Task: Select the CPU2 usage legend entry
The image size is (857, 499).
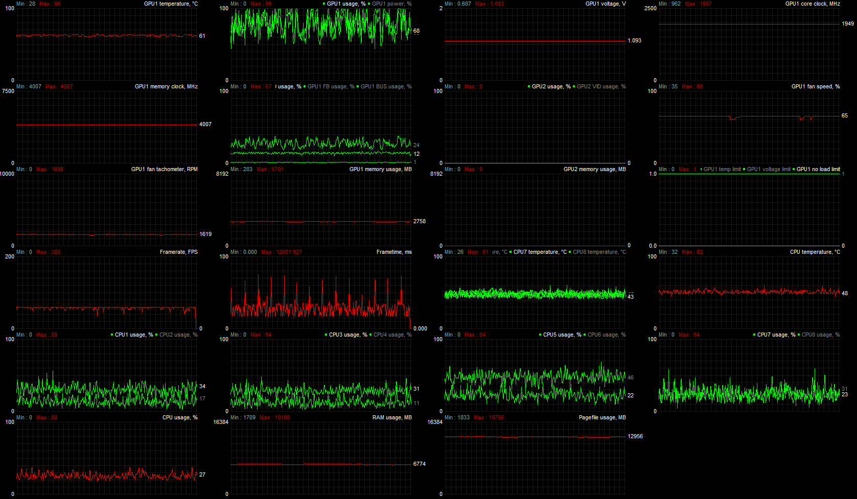Action: pyautogui.click(x=178, y=335)
